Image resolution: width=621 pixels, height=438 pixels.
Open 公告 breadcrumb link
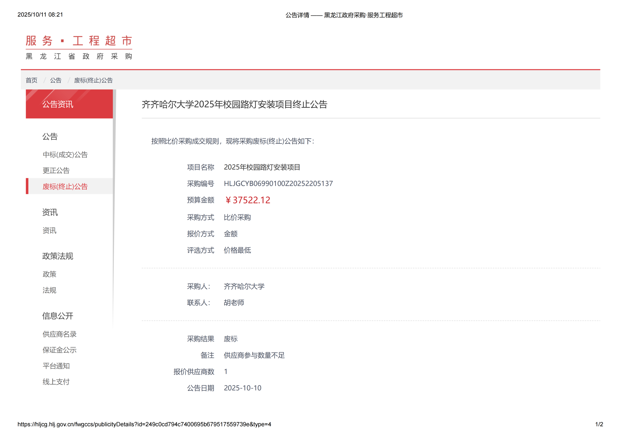pyautogui.click(x=55, y=80)
